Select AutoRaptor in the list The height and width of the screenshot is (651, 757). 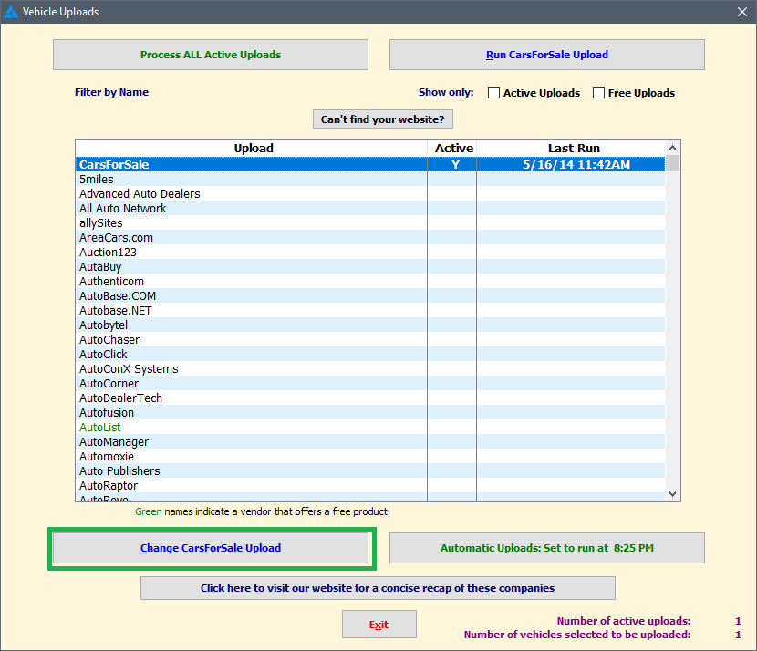pos(370,485)
